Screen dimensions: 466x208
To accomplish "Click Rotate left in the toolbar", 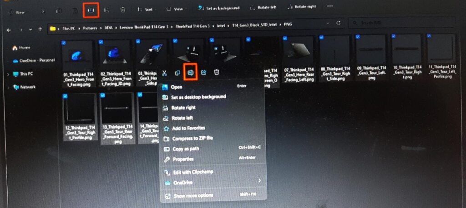I will [x=263, y=8].
